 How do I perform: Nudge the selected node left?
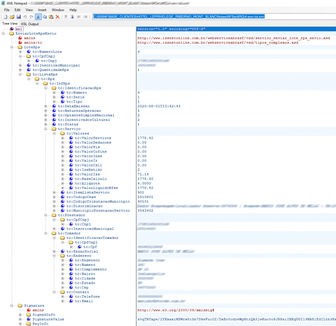click(x=79, y=17)
